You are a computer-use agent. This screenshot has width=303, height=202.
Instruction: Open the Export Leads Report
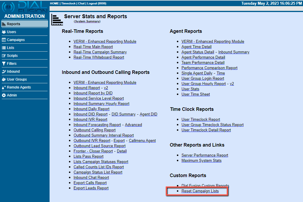91,188
